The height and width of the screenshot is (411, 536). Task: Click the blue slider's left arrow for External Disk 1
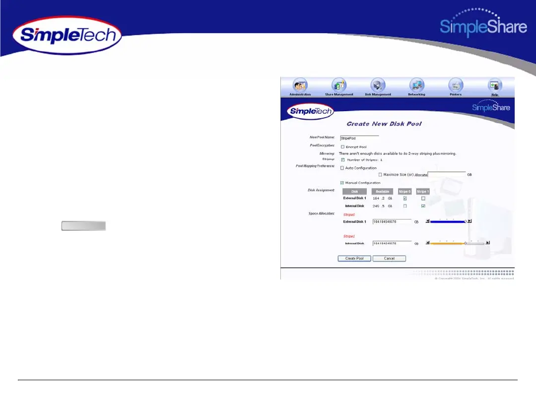tap(427, 221)
